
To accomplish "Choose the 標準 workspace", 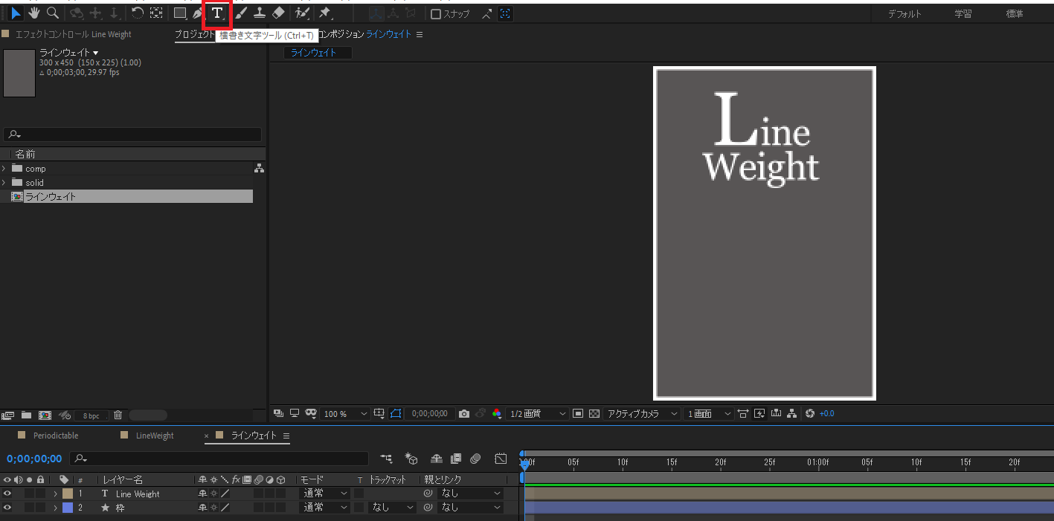I will pyautogui.click(x=1015, y=14).
